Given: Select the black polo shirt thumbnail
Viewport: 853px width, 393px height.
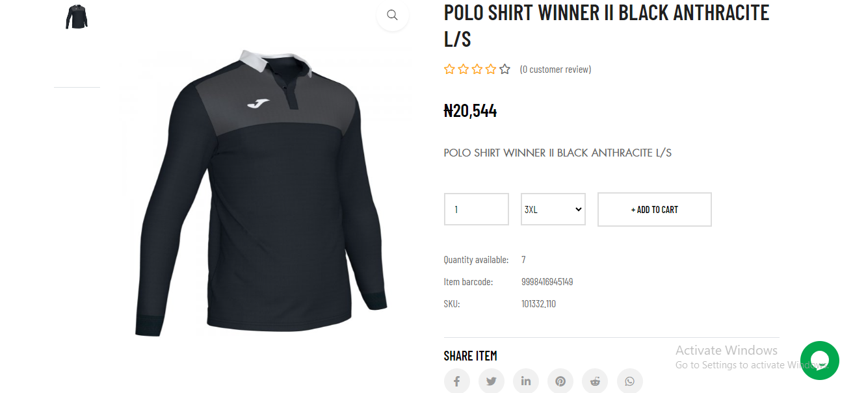Looking at the screenshot, I should (77, 17).
